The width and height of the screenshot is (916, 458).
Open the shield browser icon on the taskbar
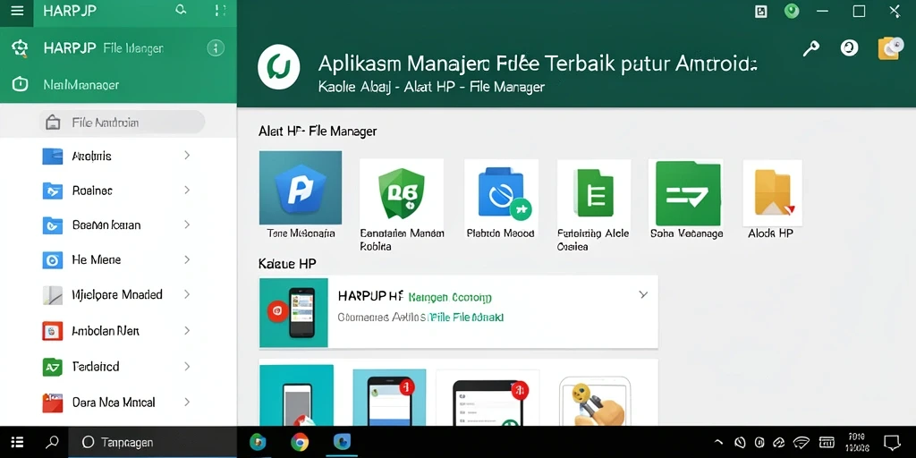258,442
